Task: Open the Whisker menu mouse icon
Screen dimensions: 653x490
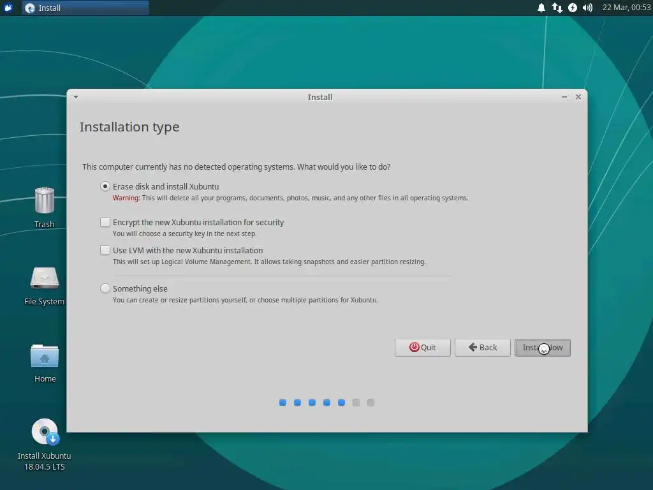Action: pos(8,8)
